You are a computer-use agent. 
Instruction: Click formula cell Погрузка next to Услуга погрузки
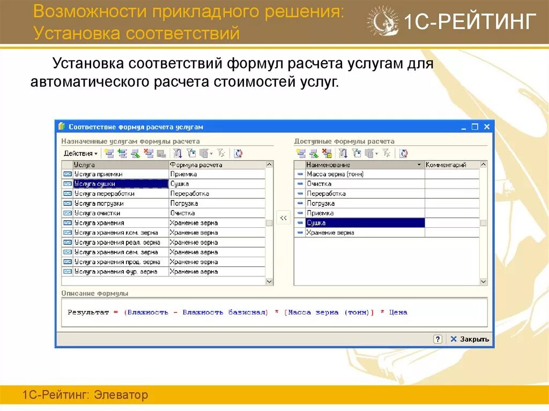click(217, 204)
